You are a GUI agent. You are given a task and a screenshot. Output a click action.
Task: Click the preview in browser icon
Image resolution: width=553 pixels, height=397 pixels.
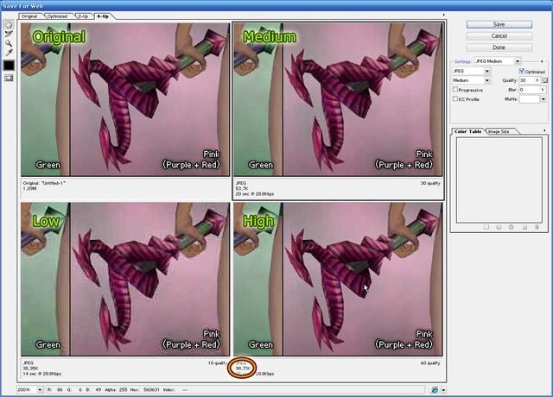click(435, 389)
